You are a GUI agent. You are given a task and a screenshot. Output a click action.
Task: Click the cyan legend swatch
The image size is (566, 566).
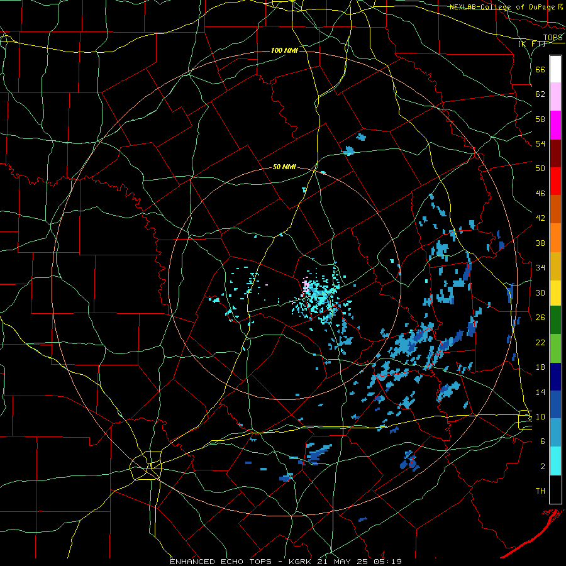pyautogui.click(x=555, y=461)
